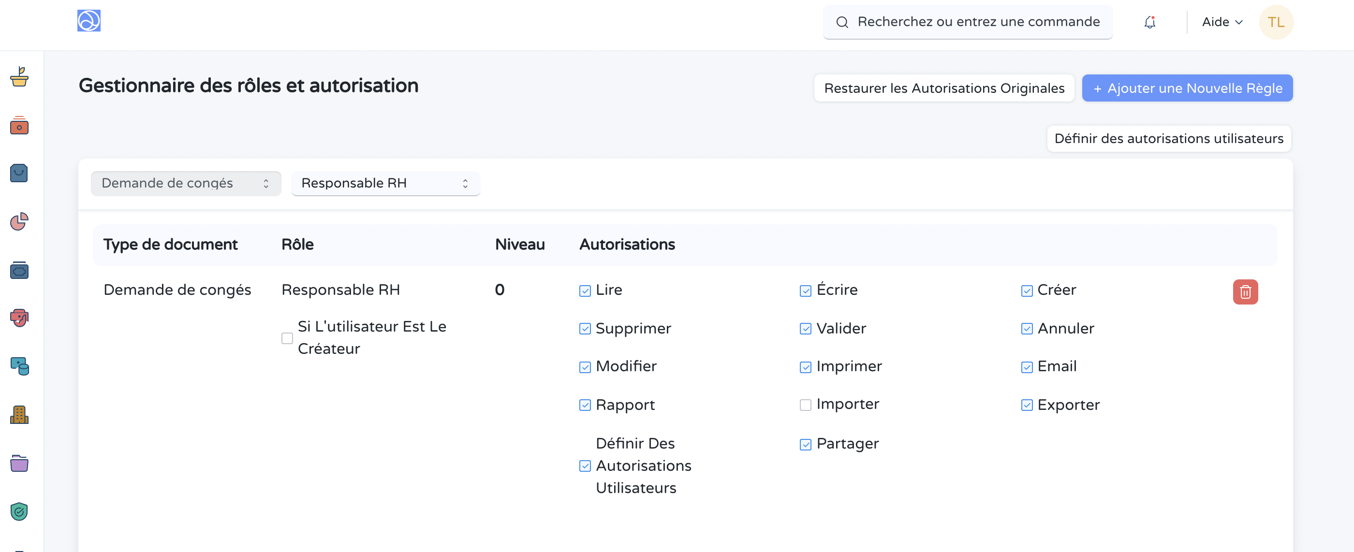The image size is (1354, 552).
Task: Focus the 'Recherchez ou entrez une commande' search field
Action: (978, 22)
